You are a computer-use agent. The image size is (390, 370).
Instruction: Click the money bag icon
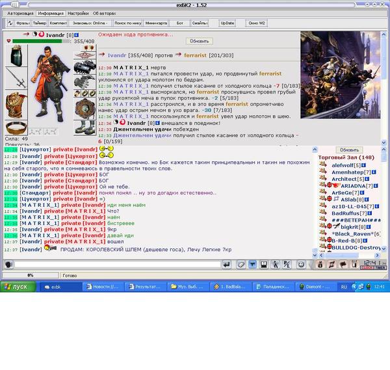point(320,264)
